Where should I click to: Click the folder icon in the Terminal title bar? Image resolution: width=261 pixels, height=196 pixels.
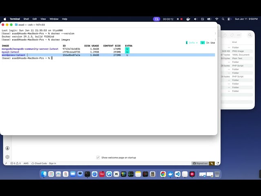tap(16, 24)
